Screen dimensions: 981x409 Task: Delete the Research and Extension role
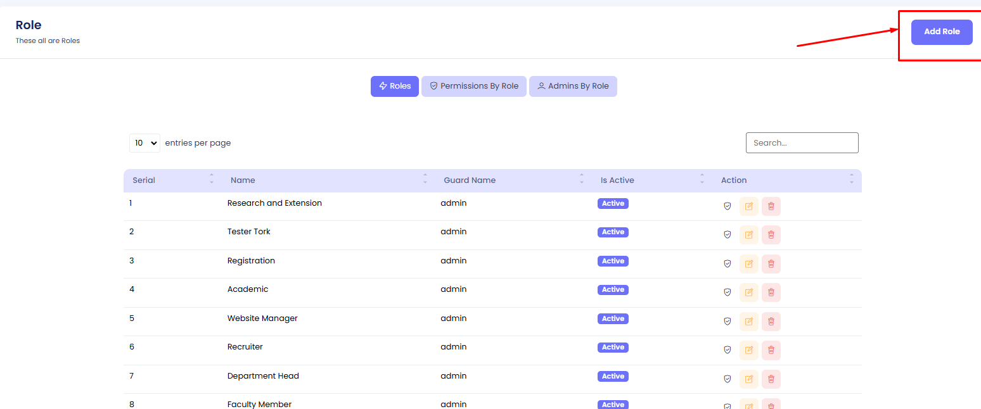tap(771, 206)
